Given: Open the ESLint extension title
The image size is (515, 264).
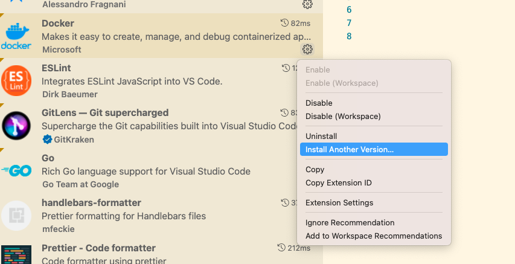Looking at the screenshot, I should 56,68.
